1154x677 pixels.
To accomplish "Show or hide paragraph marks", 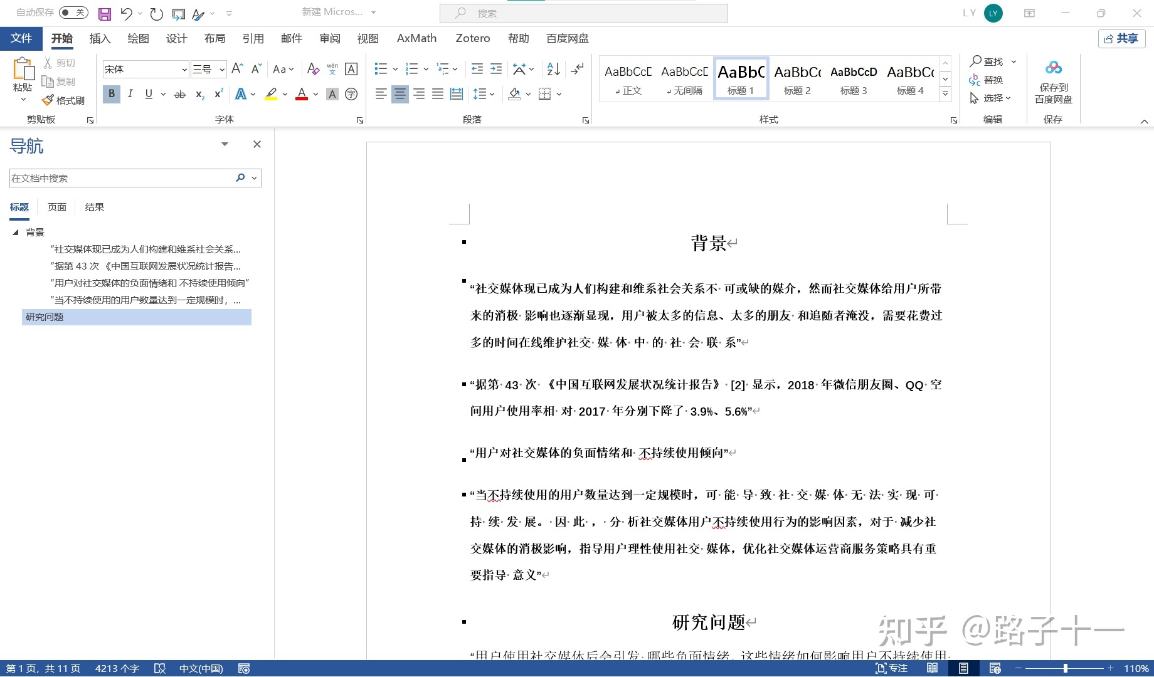I will [578, 69].
